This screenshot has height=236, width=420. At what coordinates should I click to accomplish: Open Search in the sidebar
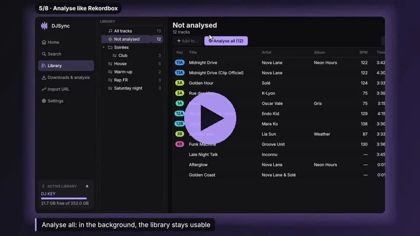(x=66, y=54)
